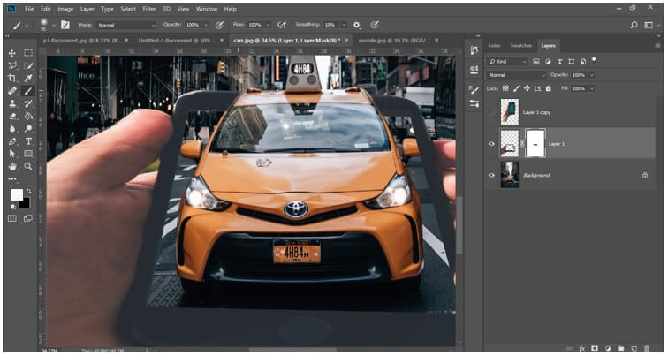Select the Crop tool
668x356 pixels.
(x=12, y=79)
